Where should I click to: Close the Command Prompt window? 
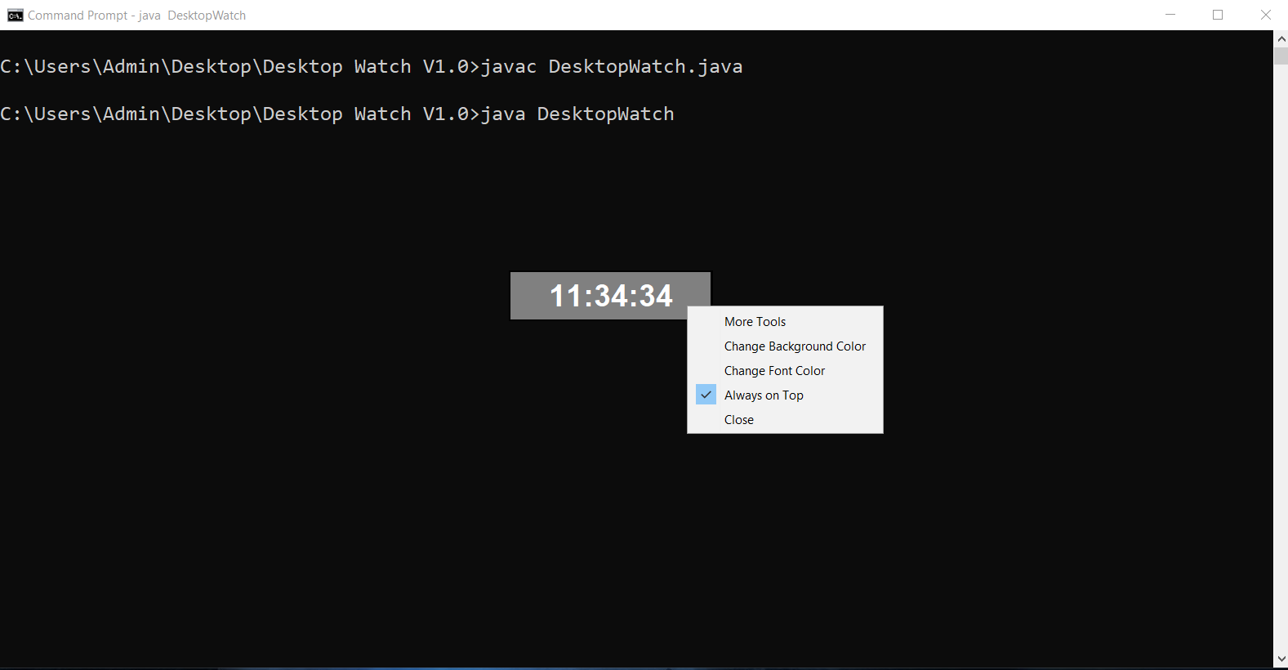pyautogui.click(x=1265, y=15)
